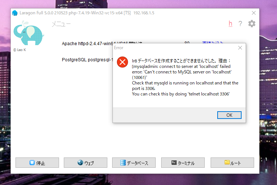Close the Error dialog with X
Image resolution: width=277 pixels, height=185 pixels.
[240, 48]
